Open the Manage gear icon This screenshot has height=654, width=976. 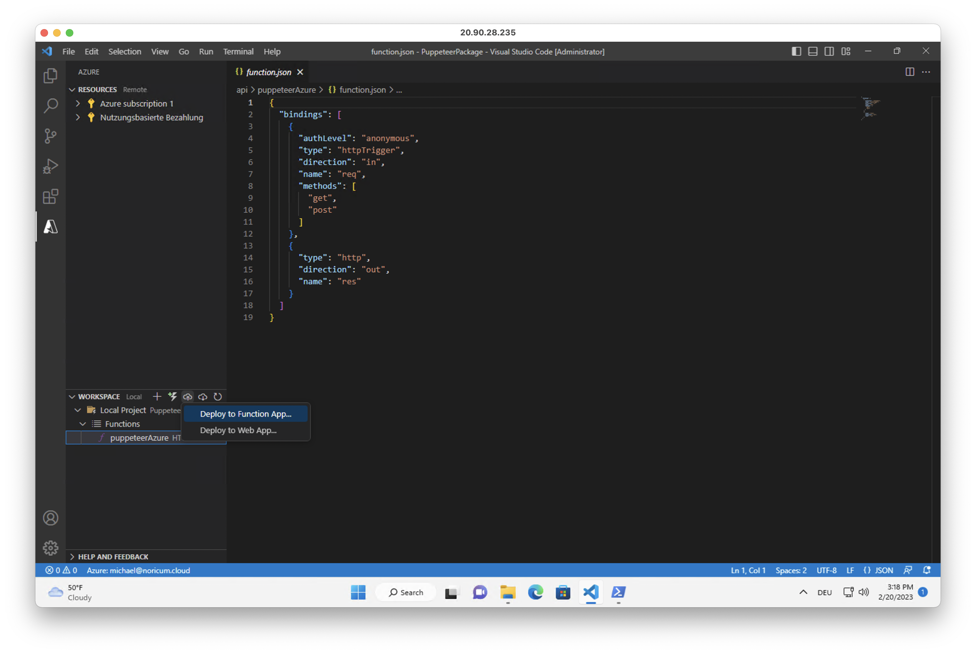click(x=51, y=548)
